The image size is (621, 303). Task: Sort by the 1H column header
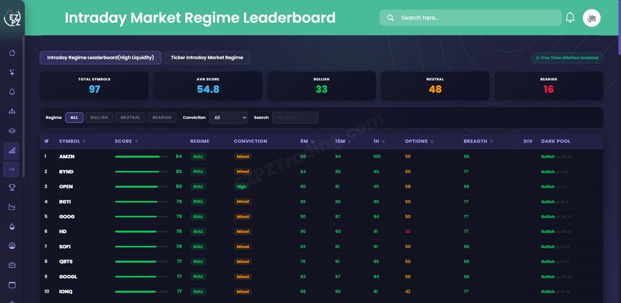[378, 141]
